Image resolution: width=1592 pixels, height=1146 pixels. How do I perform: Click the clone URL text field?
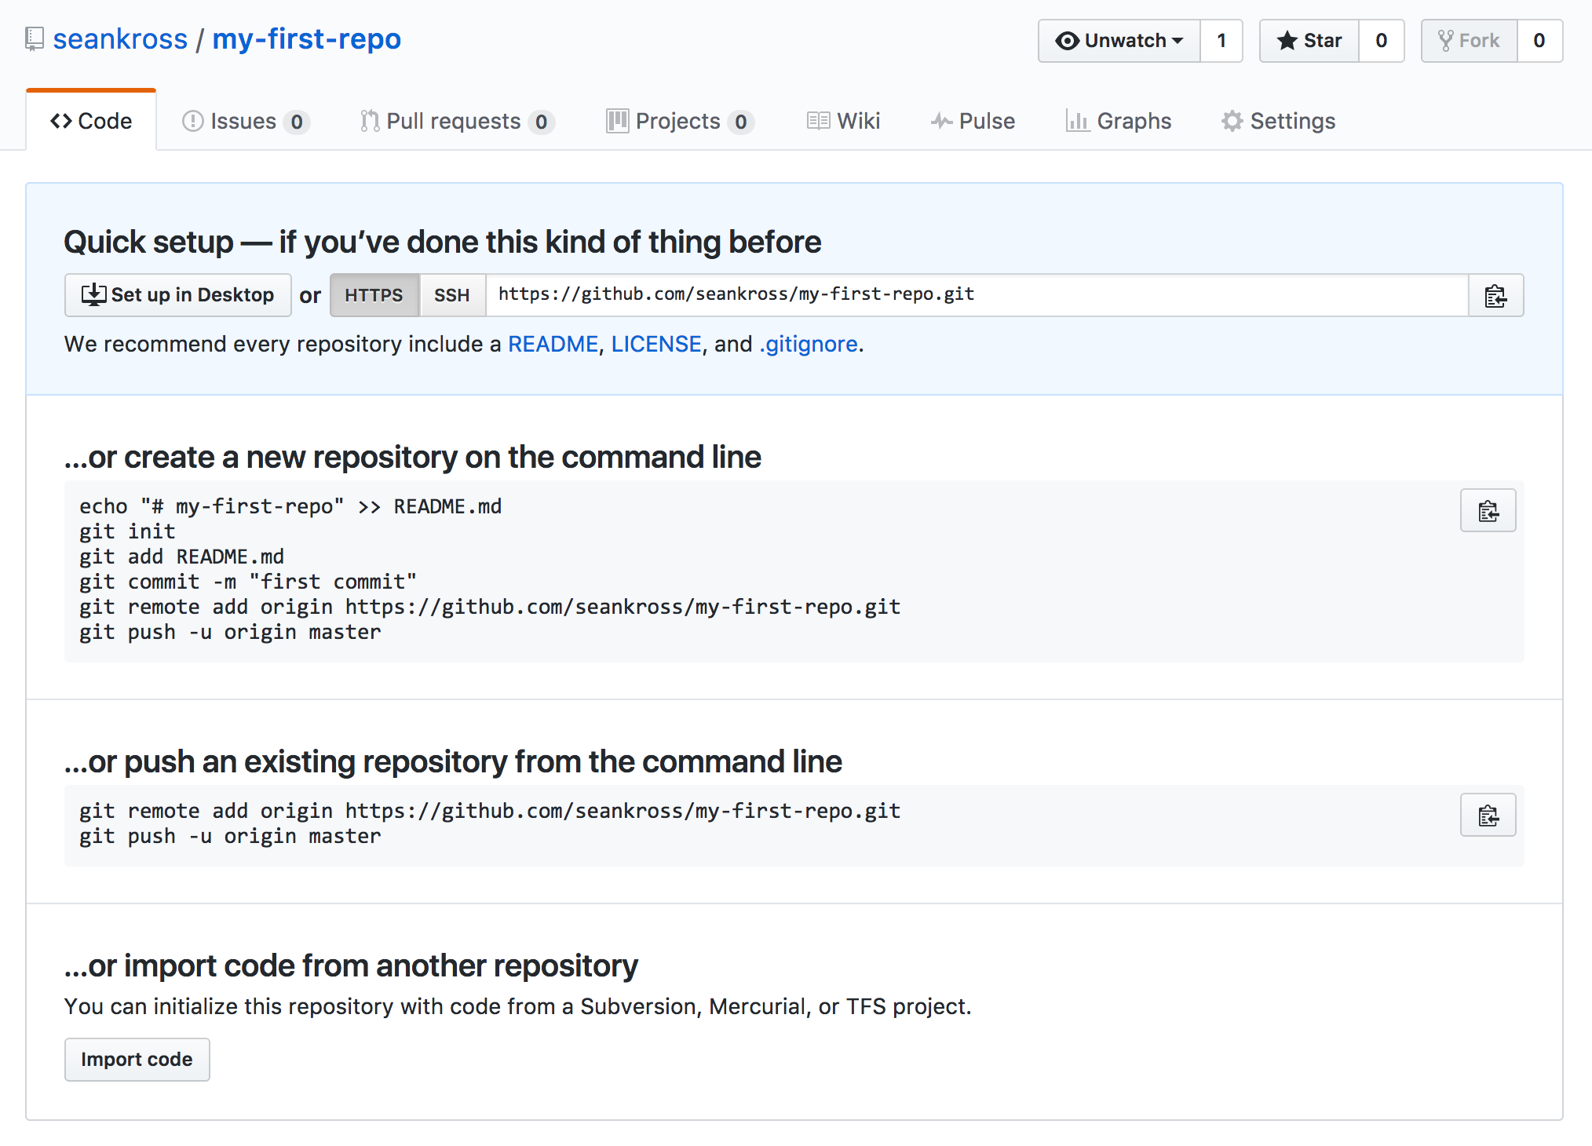(977, 295)
